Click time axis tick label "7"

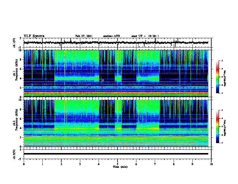[155, 164]
